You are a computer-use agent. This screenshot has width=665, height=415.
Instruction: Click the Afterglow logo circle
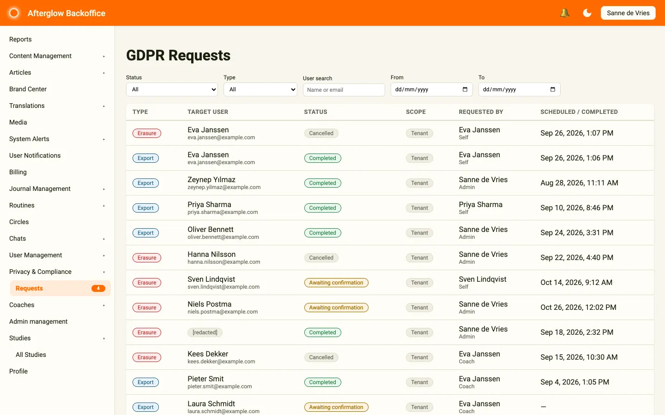point(14,13)
